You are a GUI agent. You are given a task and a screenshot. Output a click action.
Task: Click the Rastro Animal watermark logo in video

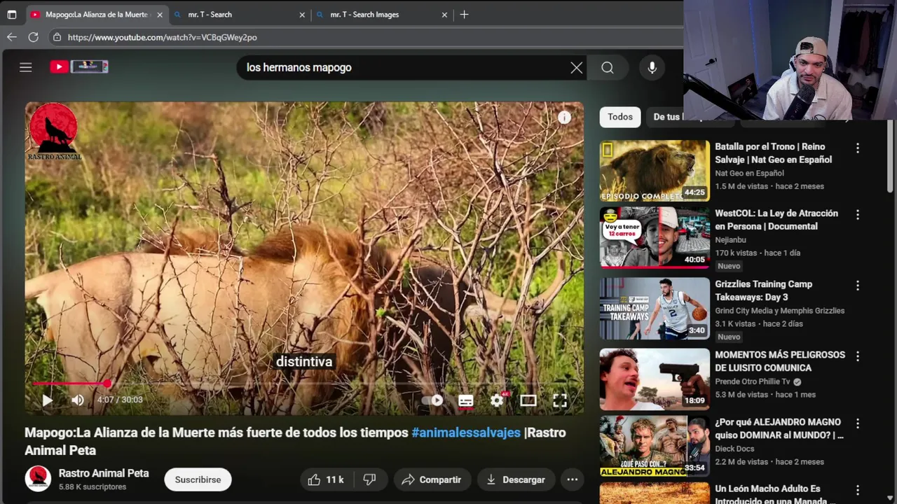[x=54, y=132]
